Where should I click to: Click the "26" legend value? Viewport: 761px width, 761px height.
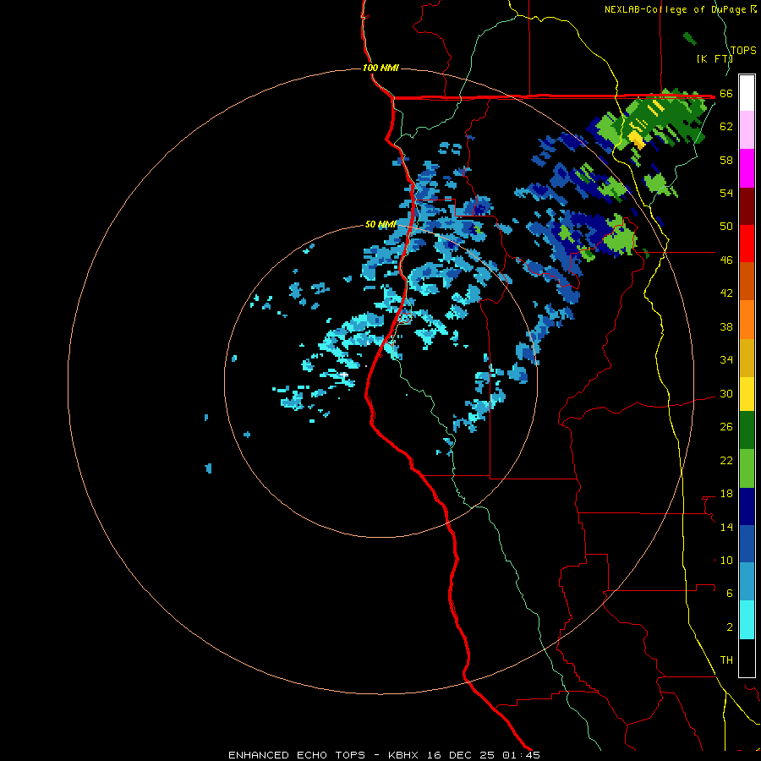click(x=726, y=427)
